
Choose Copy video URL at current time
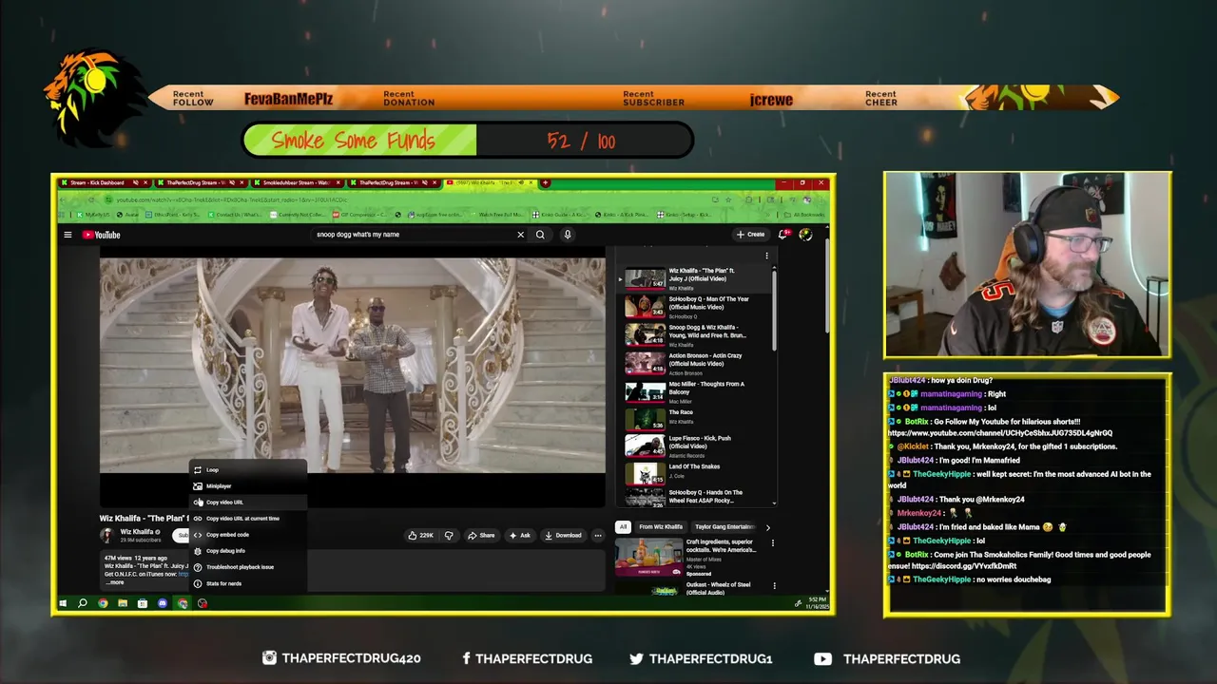[x=247, y=518]
